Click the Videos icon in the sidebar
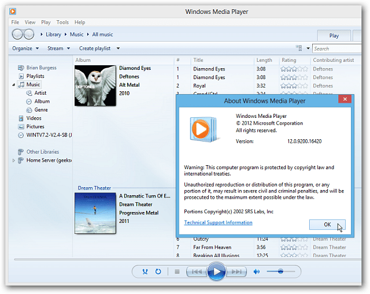The image size is (370, 294). click(x=21, y=118)
